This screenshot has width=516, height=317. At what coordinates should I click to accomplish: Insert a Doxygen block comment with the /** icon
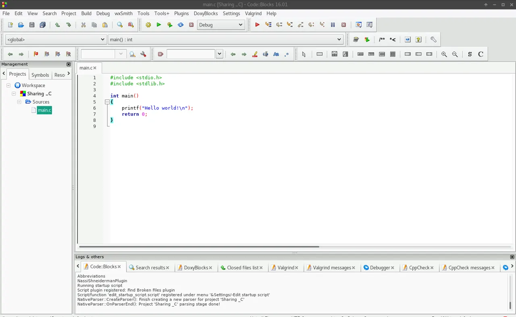tap(382, 39)
